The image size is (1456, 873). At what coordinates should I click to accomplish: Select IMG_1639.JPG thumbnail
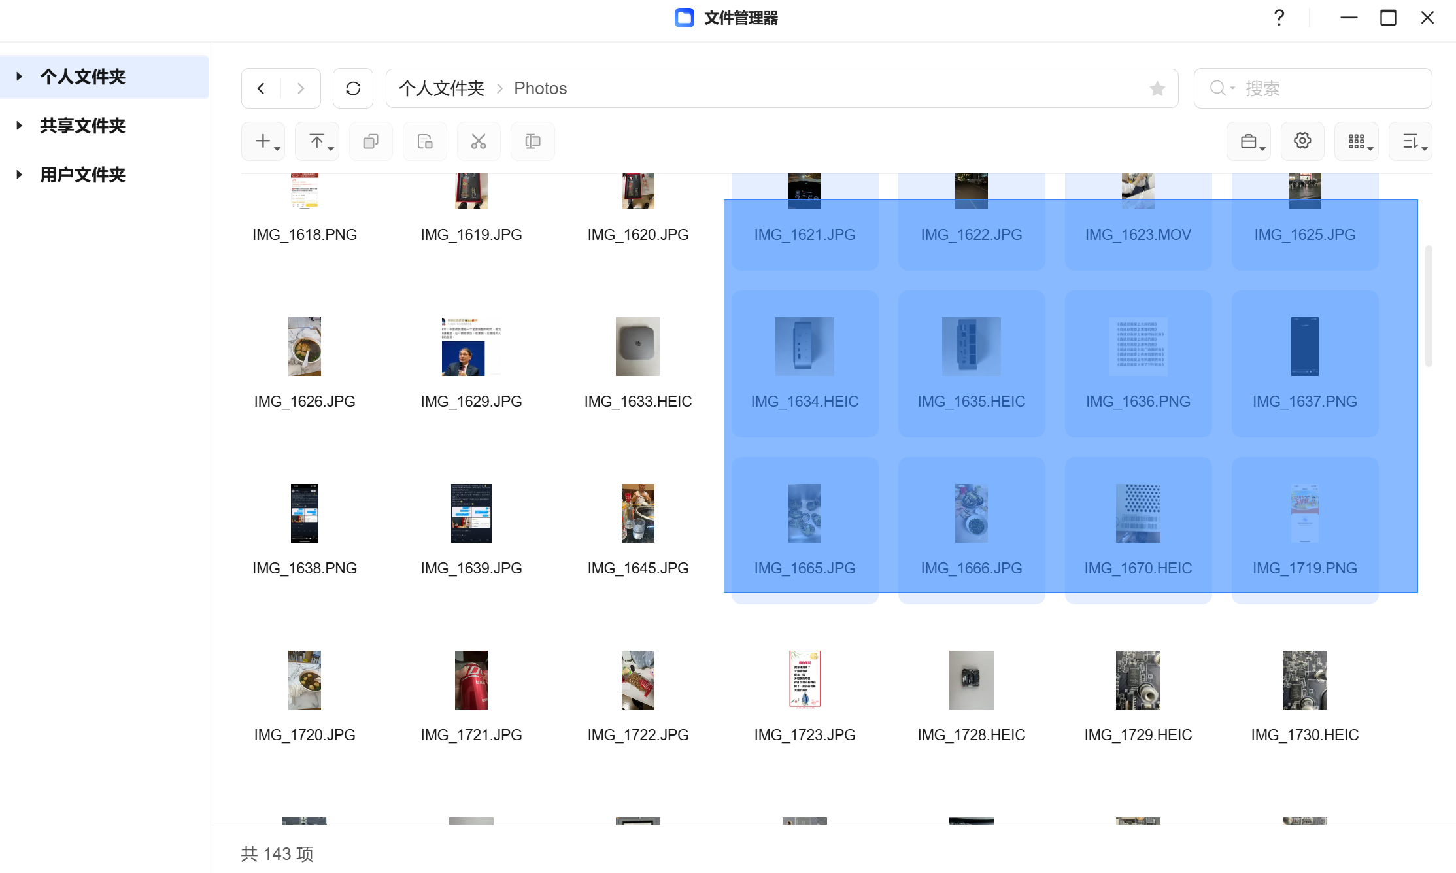pyautogui.click(x=471, y=513)
